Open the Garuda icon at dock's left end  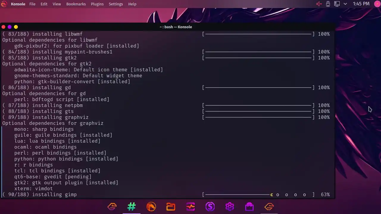pyautogui.click(x=112, y=206)
